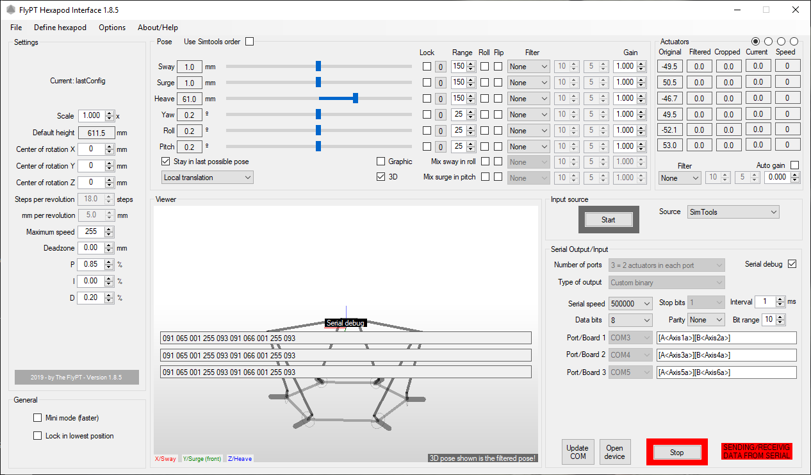Image resolution: width=811 pixels, height=475 pixels.
Task: Click the Pitch zero reset button
Action: 441,147
